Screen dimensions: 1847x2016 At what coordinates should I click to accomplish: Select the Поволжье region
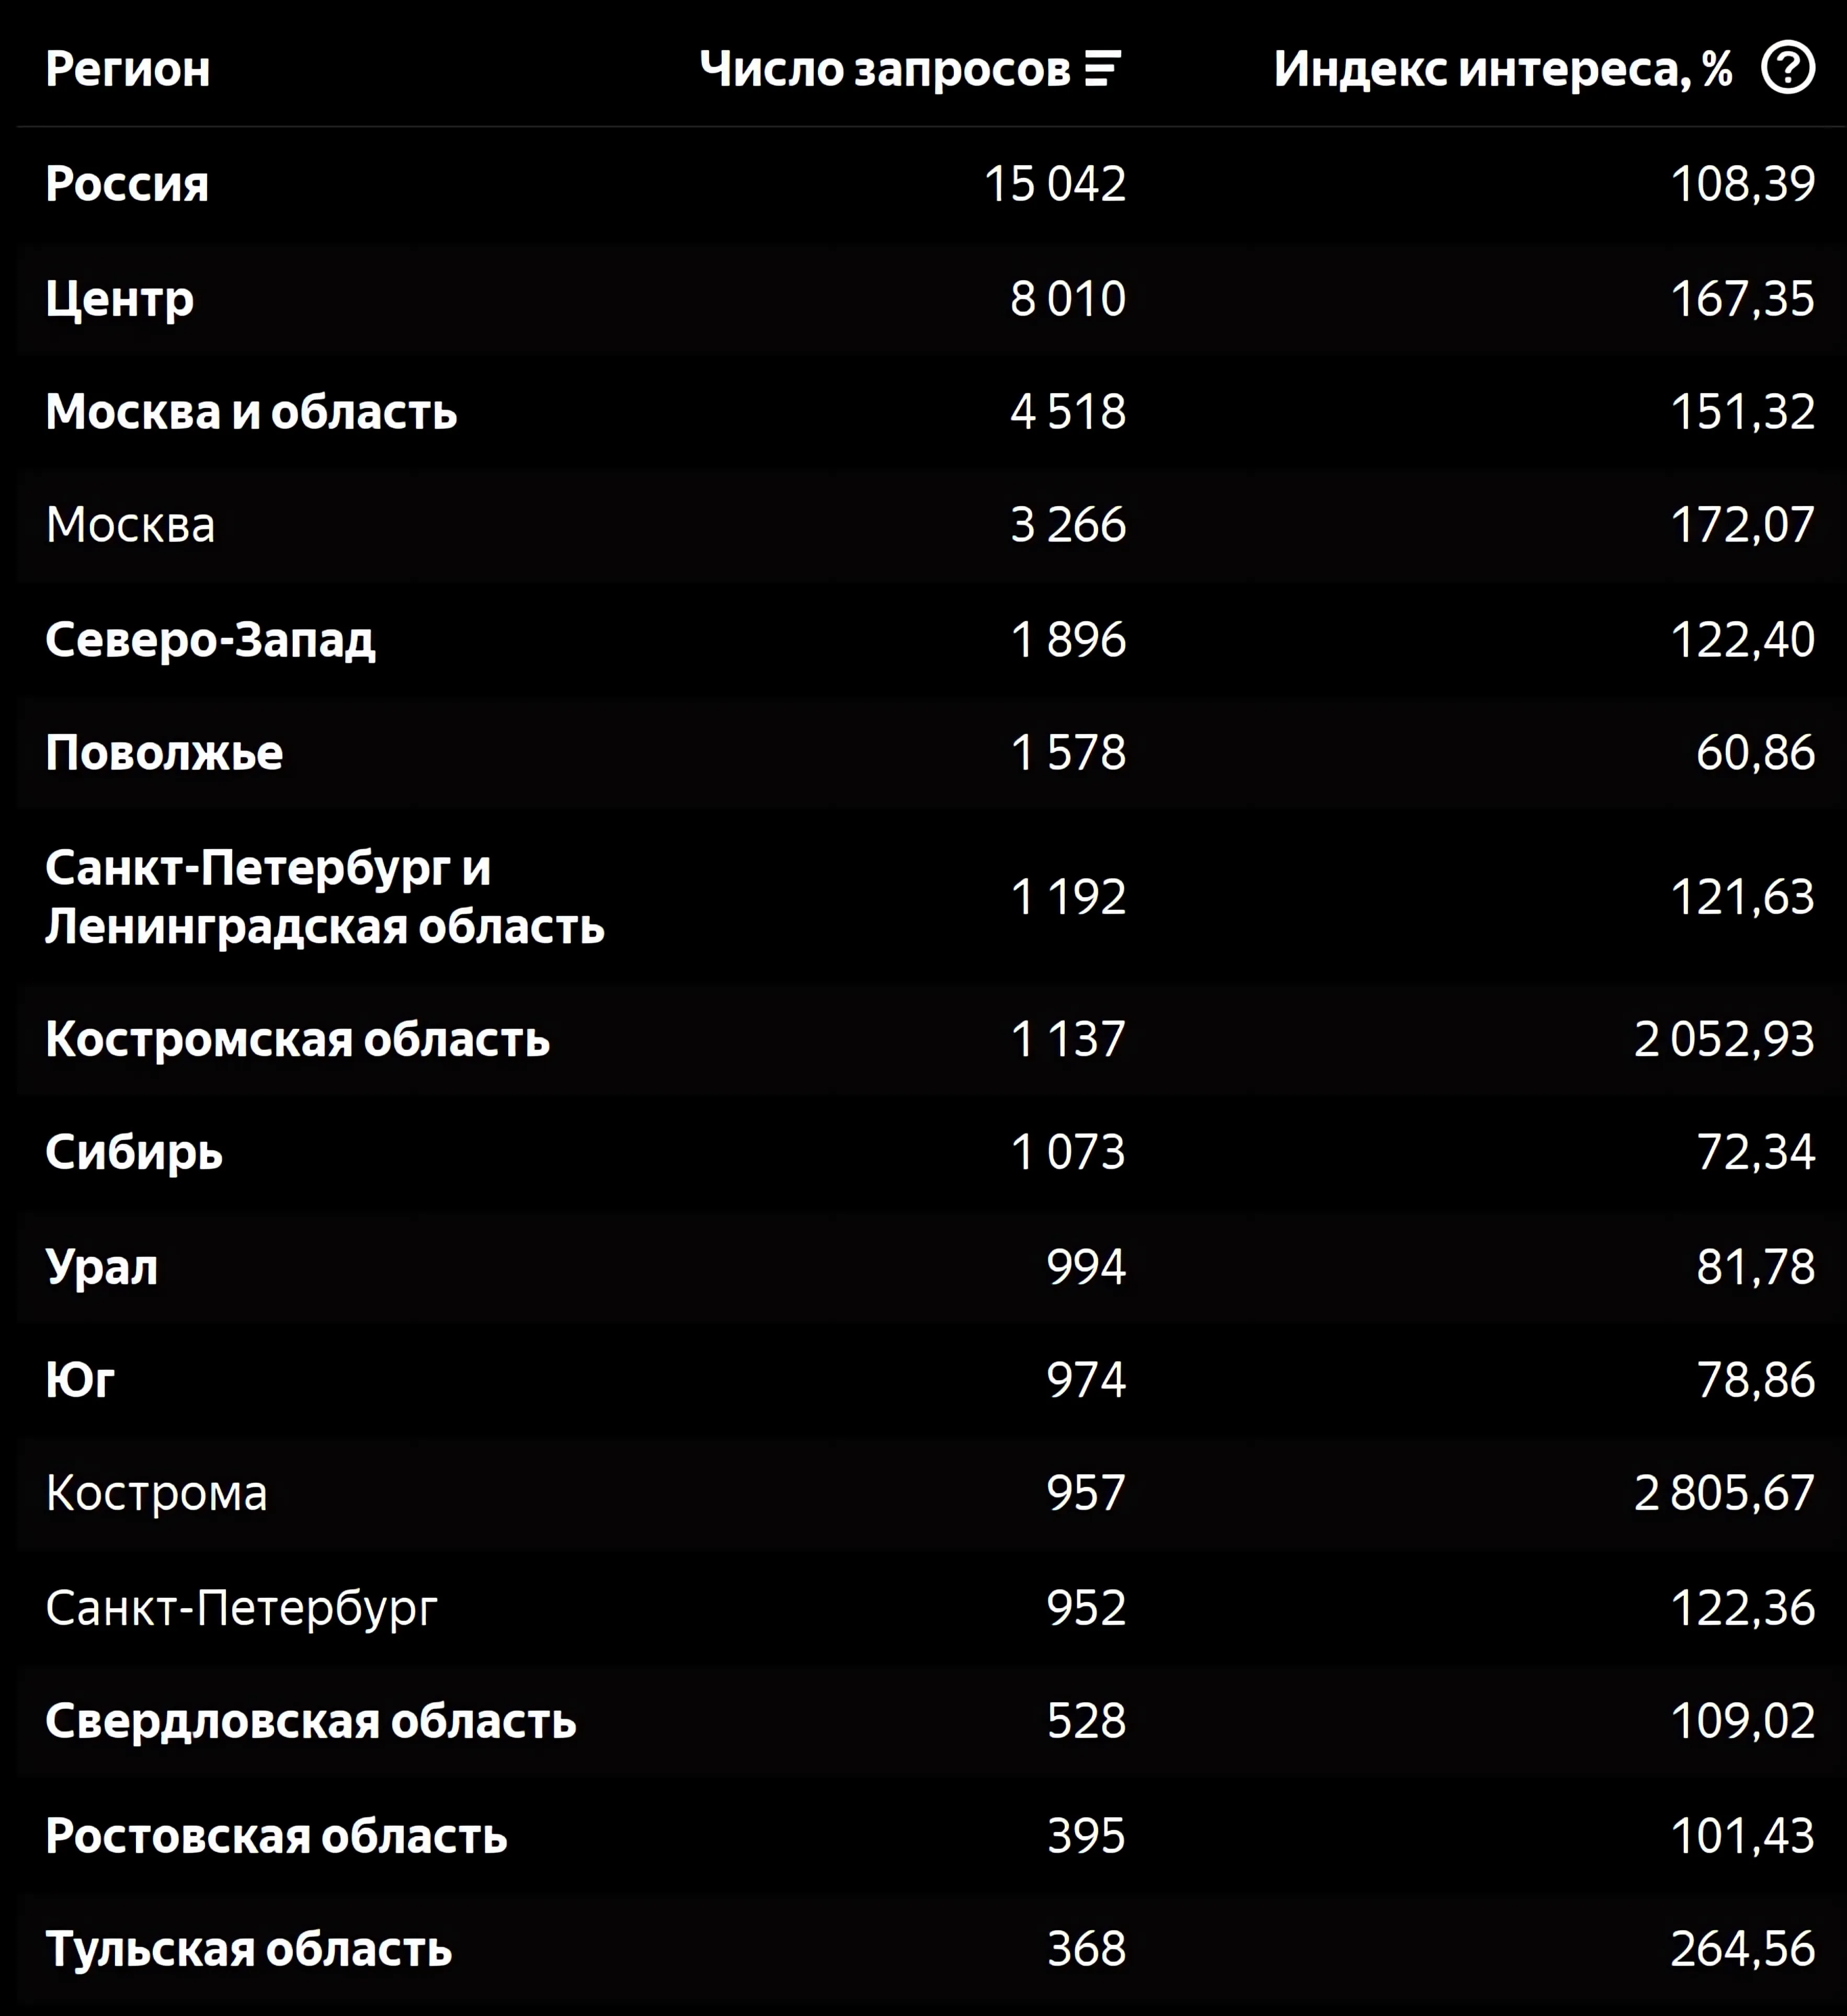[164, 753]
